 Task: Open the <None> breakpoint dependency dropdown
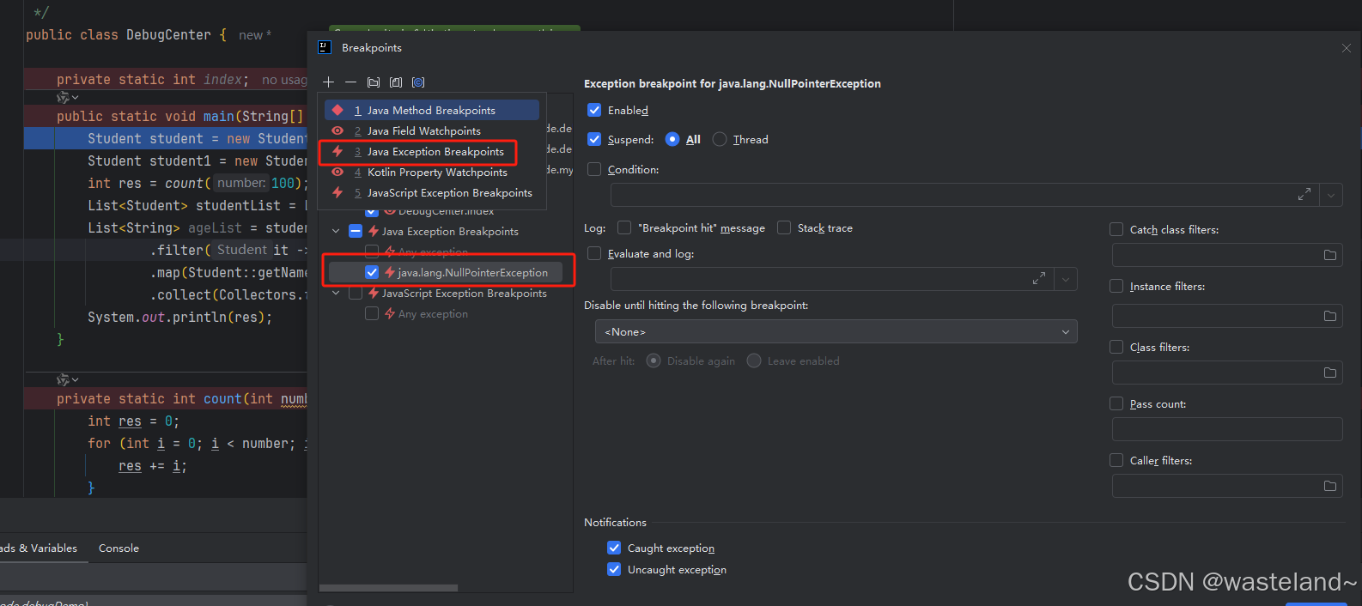[x=836, y=331]
